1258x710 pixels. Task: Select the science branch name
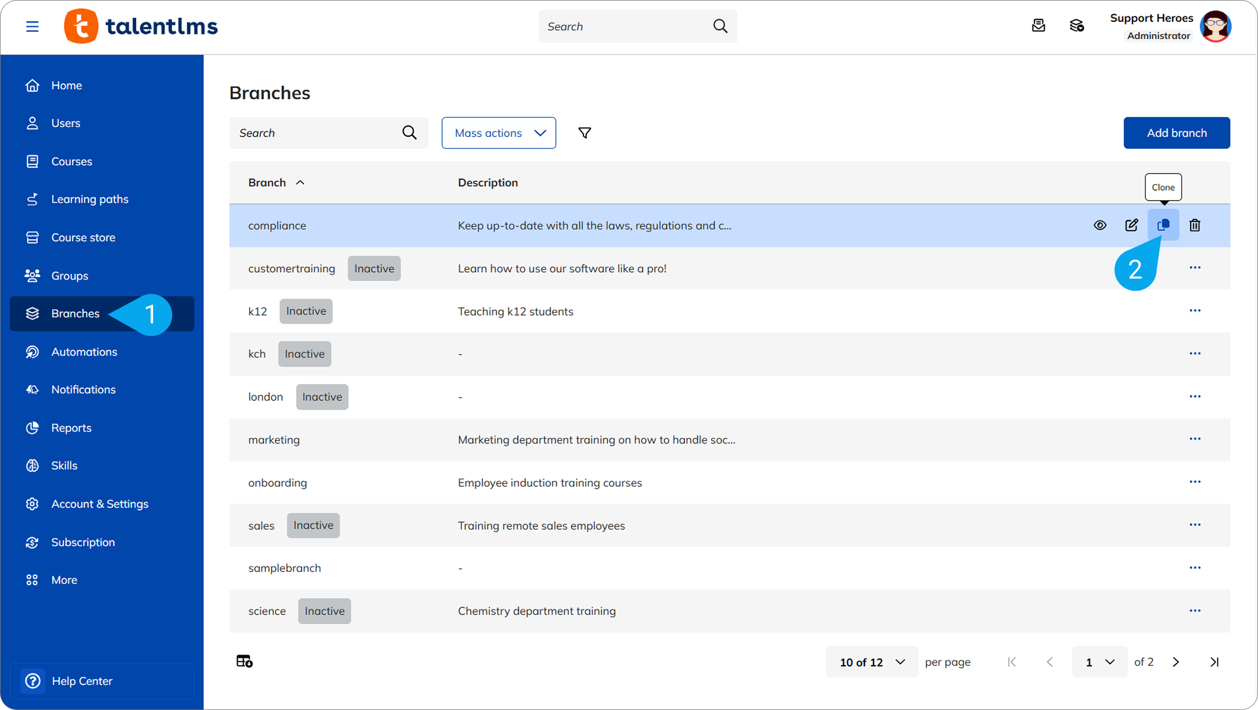267,611
